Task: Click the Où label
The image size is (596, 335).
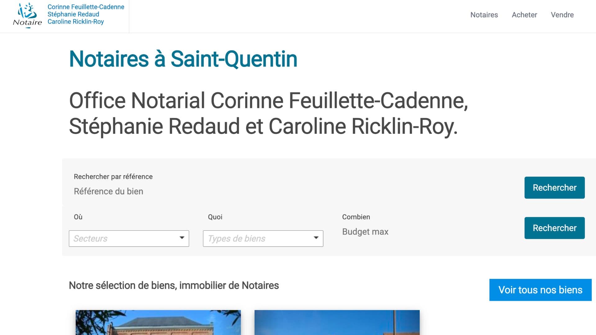Action: [78, 217]
